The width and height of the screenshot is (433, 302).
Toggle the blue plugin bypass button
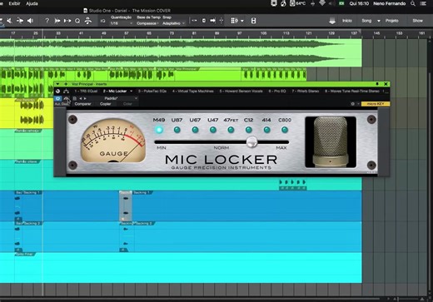click(x=57, y=98)
